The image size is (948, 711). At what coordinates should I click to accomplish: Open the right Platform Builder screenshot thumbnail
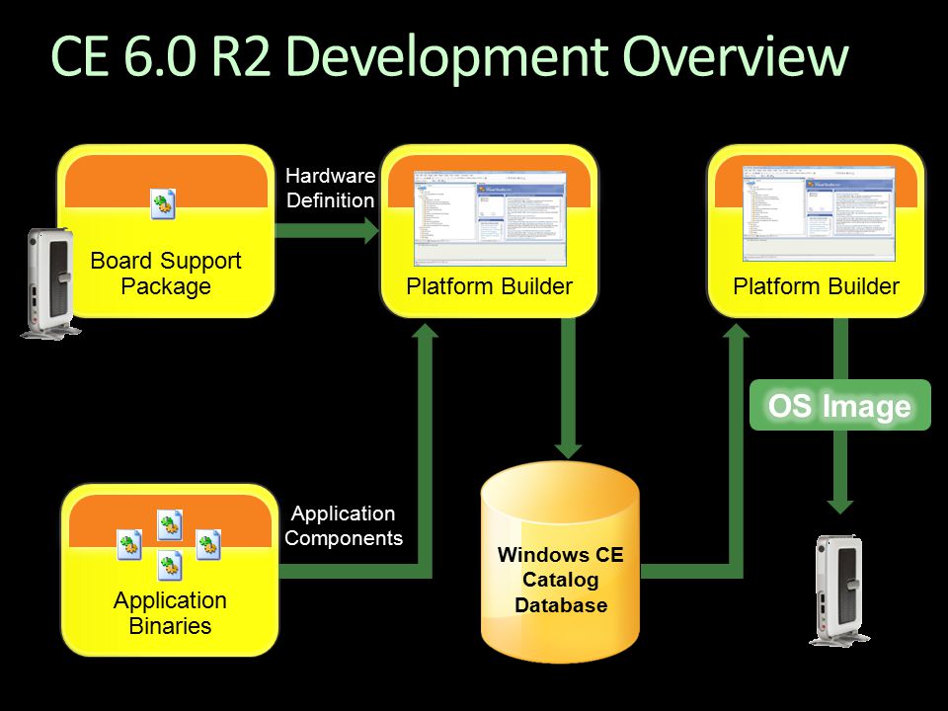819,214
